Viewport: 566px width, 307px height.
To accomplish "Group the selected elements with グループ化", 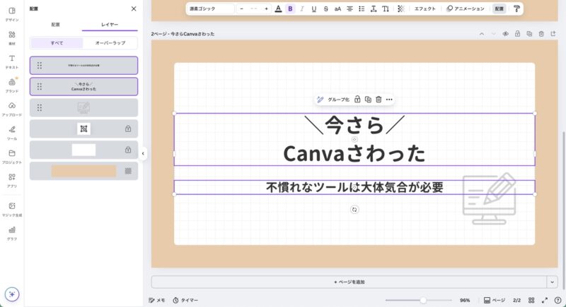I will tap(338, 100).
